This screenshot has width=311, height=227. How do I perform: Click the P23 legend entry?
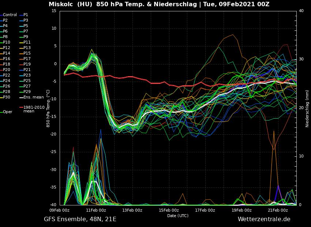pyautogui.click(x=27, y=75)
